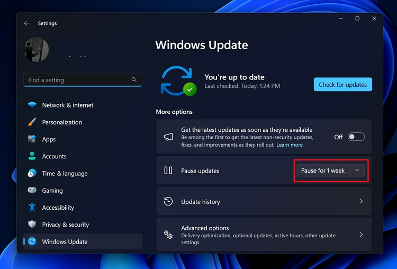Click Pause for 1 week button
Screen dimensions: 397x269
pos(323,171)
